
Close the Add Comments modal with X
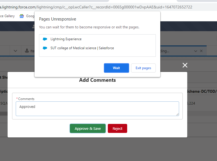point(185,65)
